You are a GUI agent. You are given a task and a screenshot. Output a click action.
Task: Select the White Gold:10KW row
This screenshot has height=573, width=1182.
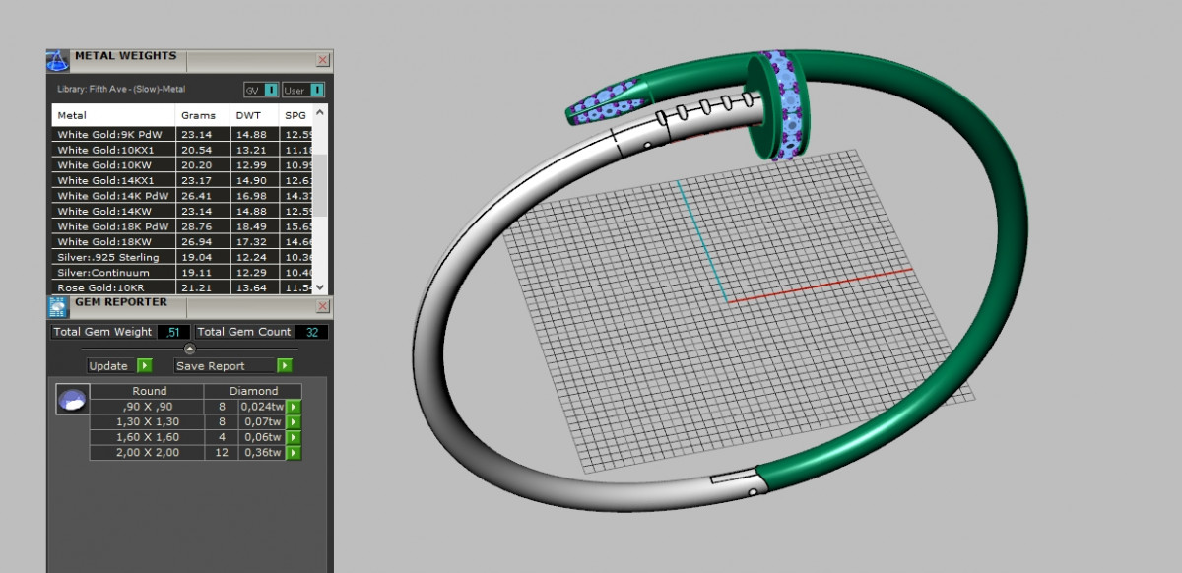coord(183,164)
